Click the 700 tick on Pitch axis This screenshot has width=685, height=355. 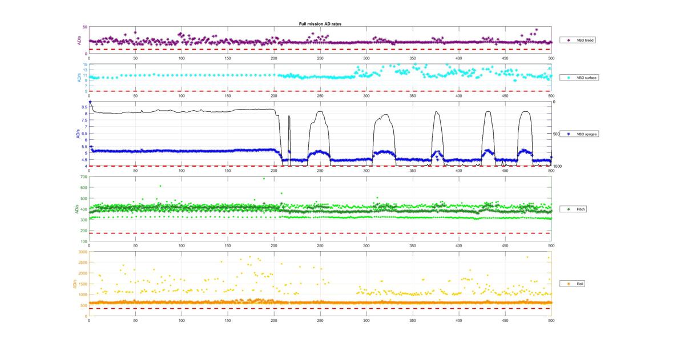coord(83,177)
